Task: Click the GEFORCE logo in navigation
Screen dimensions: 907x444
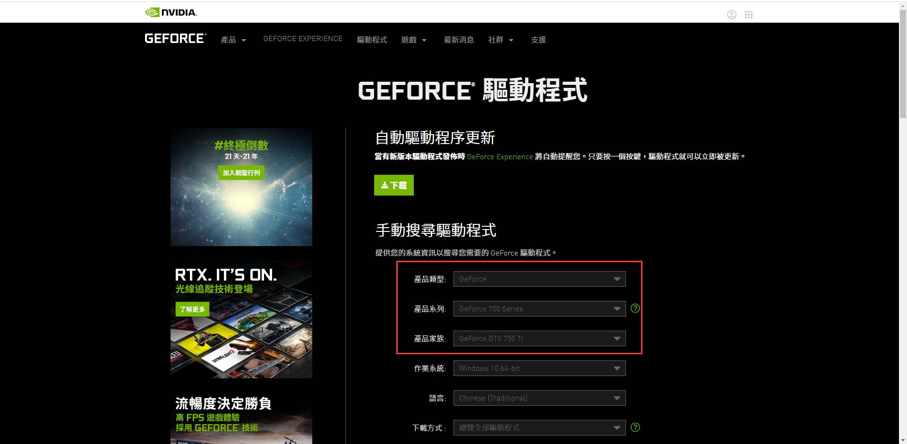Action: (x=175, y=39)
